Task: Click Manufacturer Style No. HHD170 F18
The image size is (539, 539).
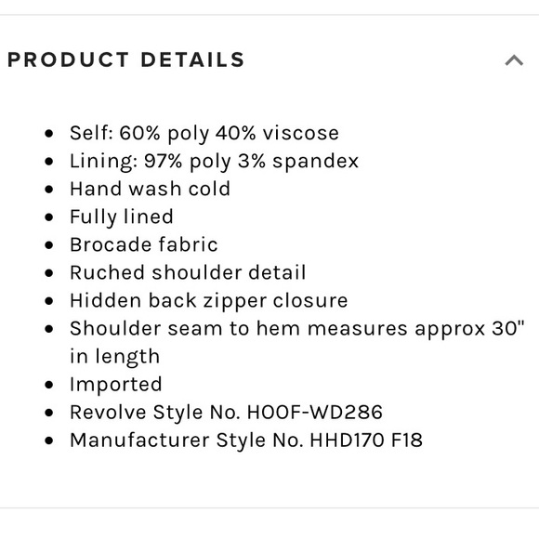Action: point(246,440)
